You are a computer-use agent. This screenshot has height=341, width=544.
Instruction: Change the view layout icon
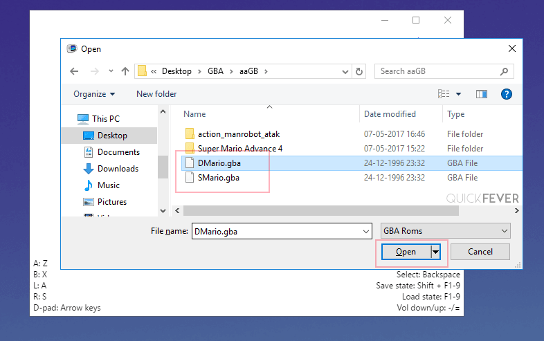tap(444, 94)
